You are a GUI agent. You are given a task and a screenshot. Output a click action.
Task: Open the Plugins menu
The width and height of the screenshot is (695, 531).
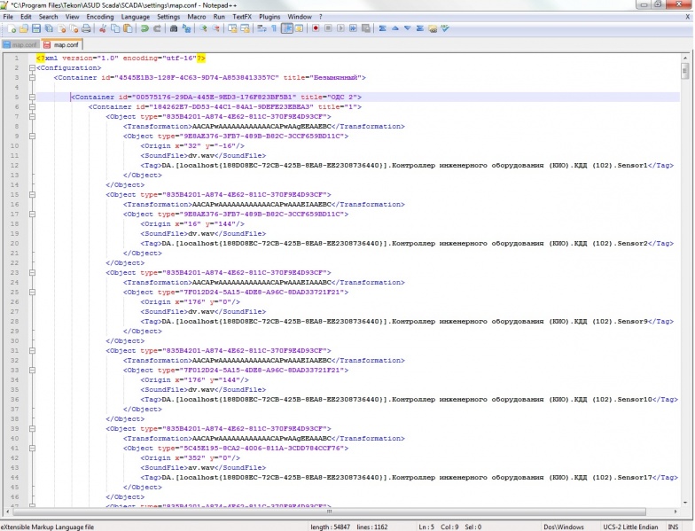pos(269,17)
